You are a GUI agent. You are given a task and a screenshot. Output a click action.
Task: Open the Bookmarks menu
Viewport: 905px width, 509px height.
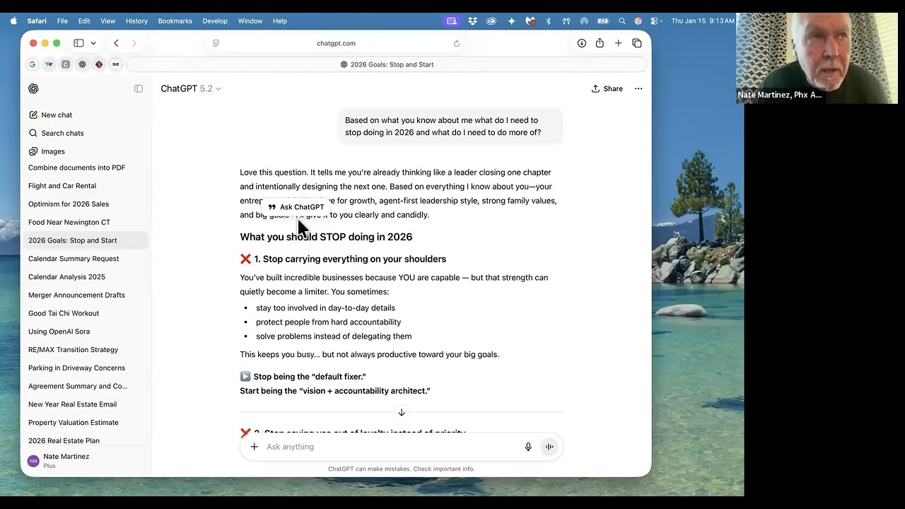click(x=175, y=21)
